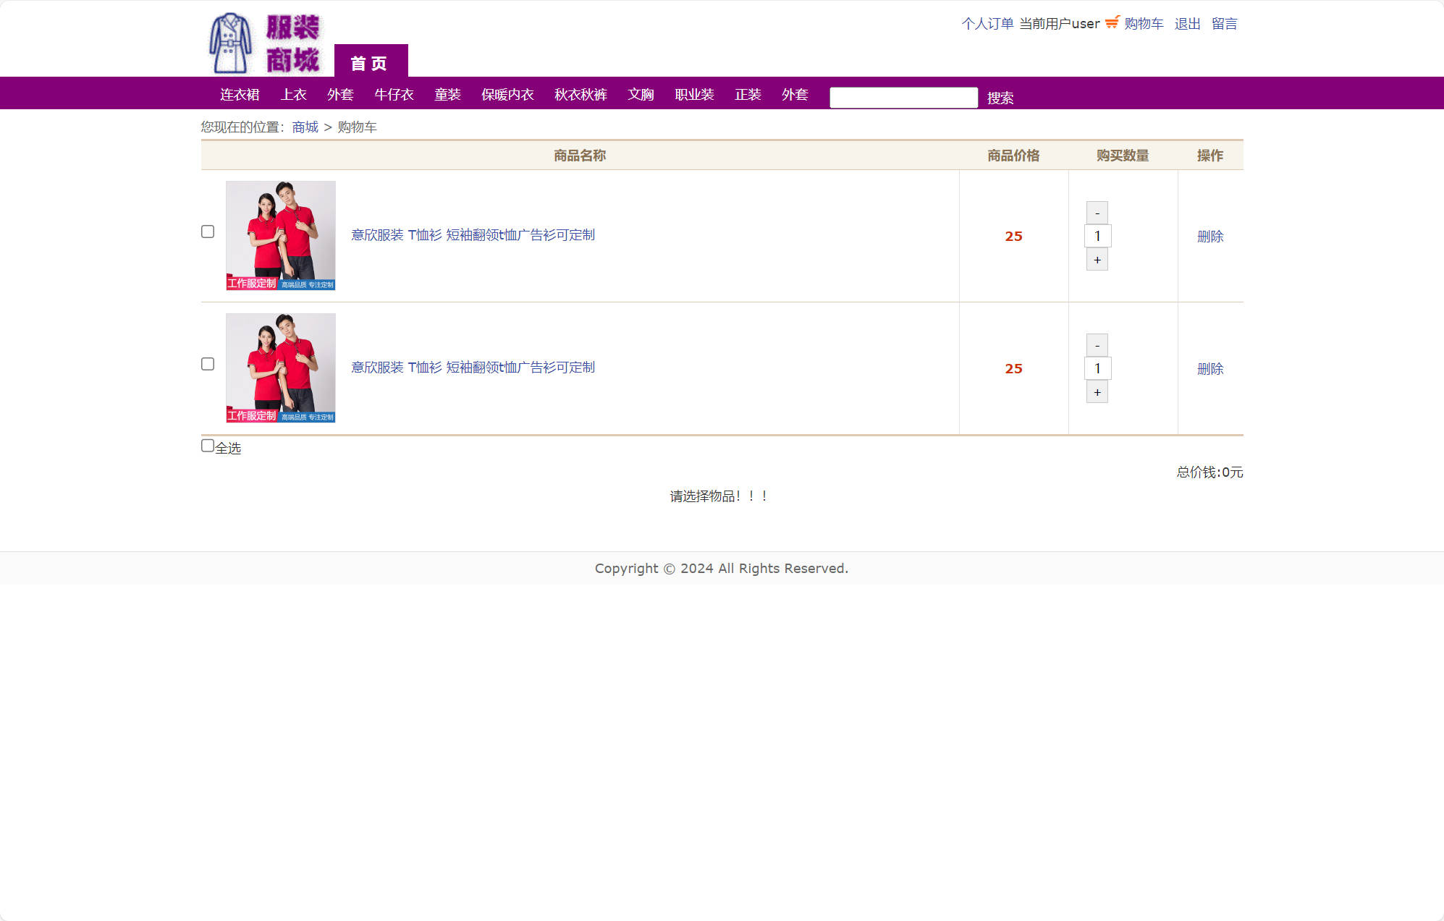Toggle the 全选 select-all checkbox
The height and width of the screenshot is (921, 1444).
[208, 446]
